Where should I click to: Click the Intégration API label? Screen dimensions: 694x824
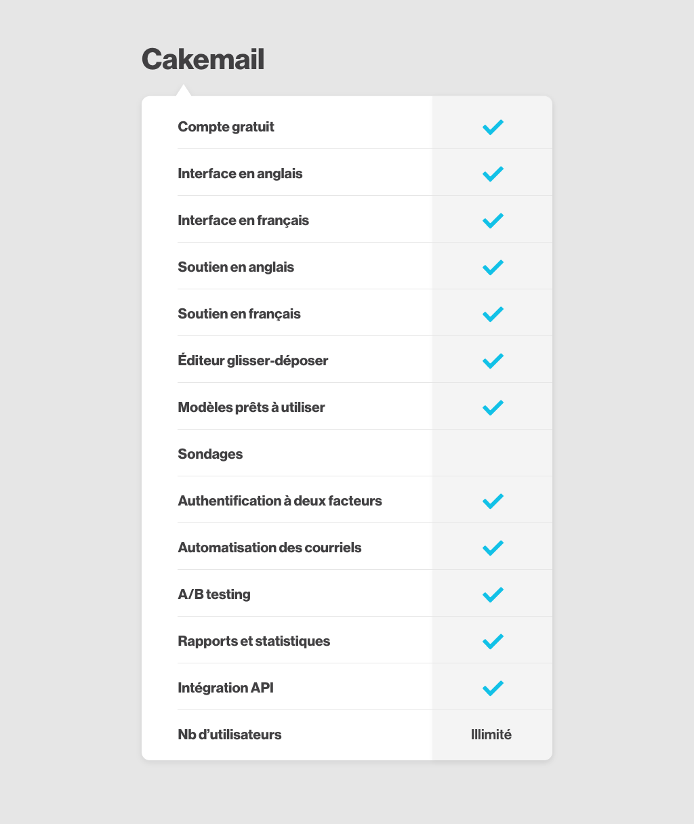[x=226, y=688]
